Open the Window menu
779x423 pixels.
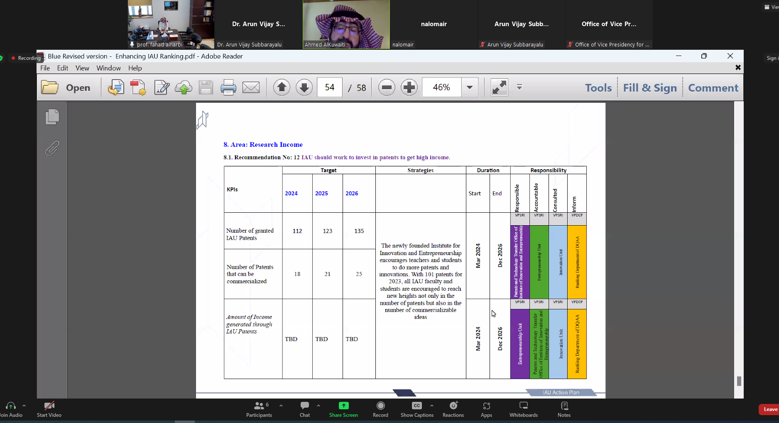coord(108,68)
